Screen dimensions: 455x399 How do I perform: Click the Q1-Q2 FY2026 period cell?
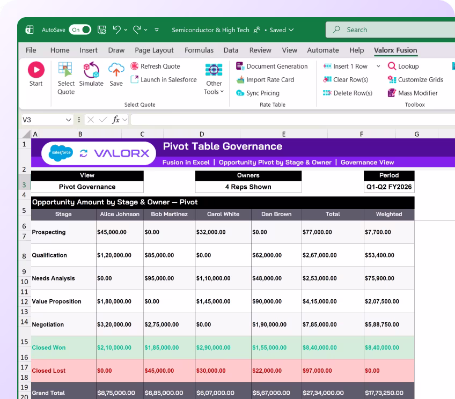coord(389,187)
